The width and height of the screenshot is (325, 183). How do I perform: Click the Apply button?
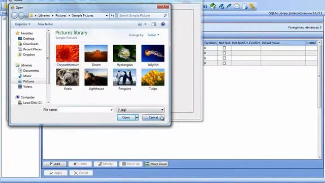click(x=55, y=173)
